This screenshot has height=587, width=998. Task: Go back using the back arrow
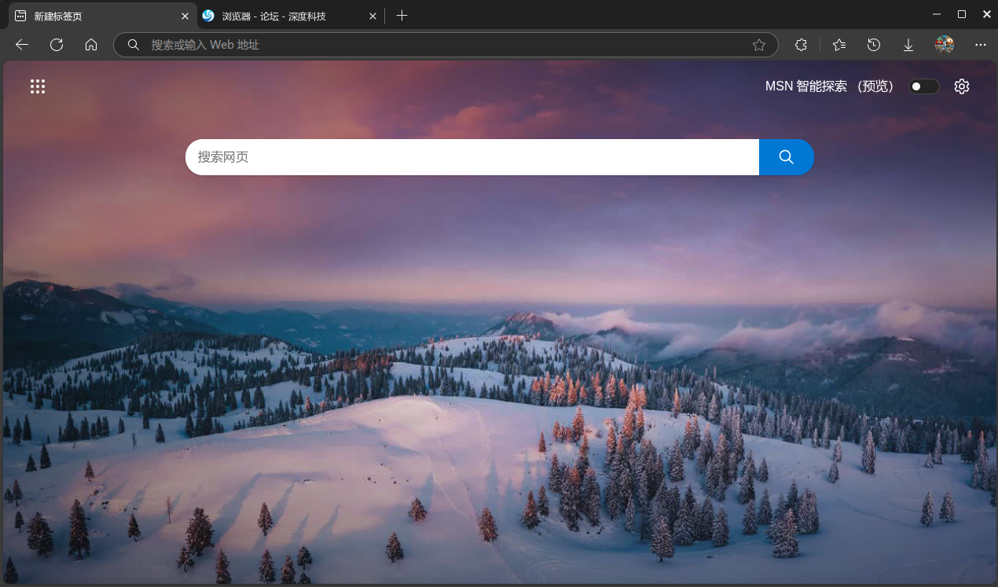point(22,45)
